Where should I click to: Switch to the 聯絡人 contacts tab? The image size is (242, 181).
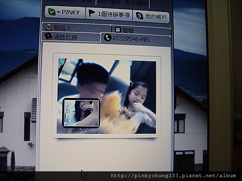(x=76, y=28)
